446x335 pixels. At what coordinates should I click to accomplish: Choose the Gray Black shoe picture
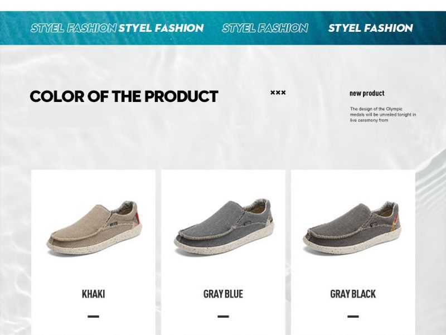click(352, 228)
